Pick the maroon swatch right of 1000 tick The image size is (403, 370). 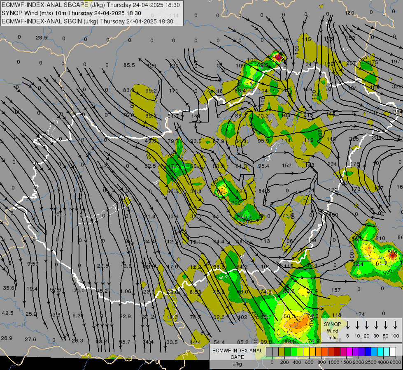click(337, 352)
